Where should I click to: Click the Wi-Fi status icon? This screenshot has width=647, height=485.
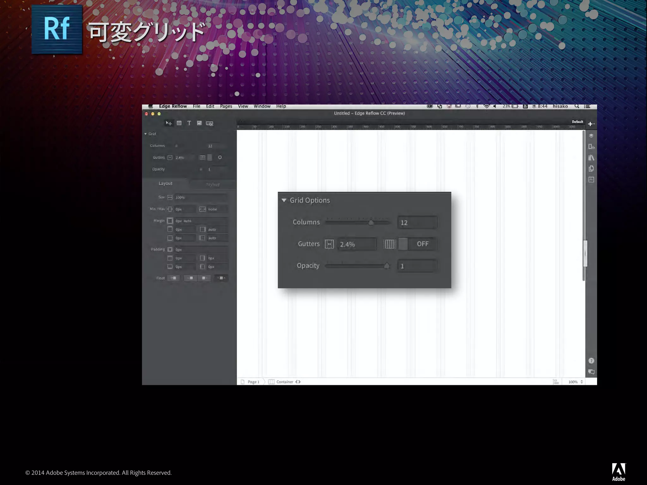click(487, 106)
